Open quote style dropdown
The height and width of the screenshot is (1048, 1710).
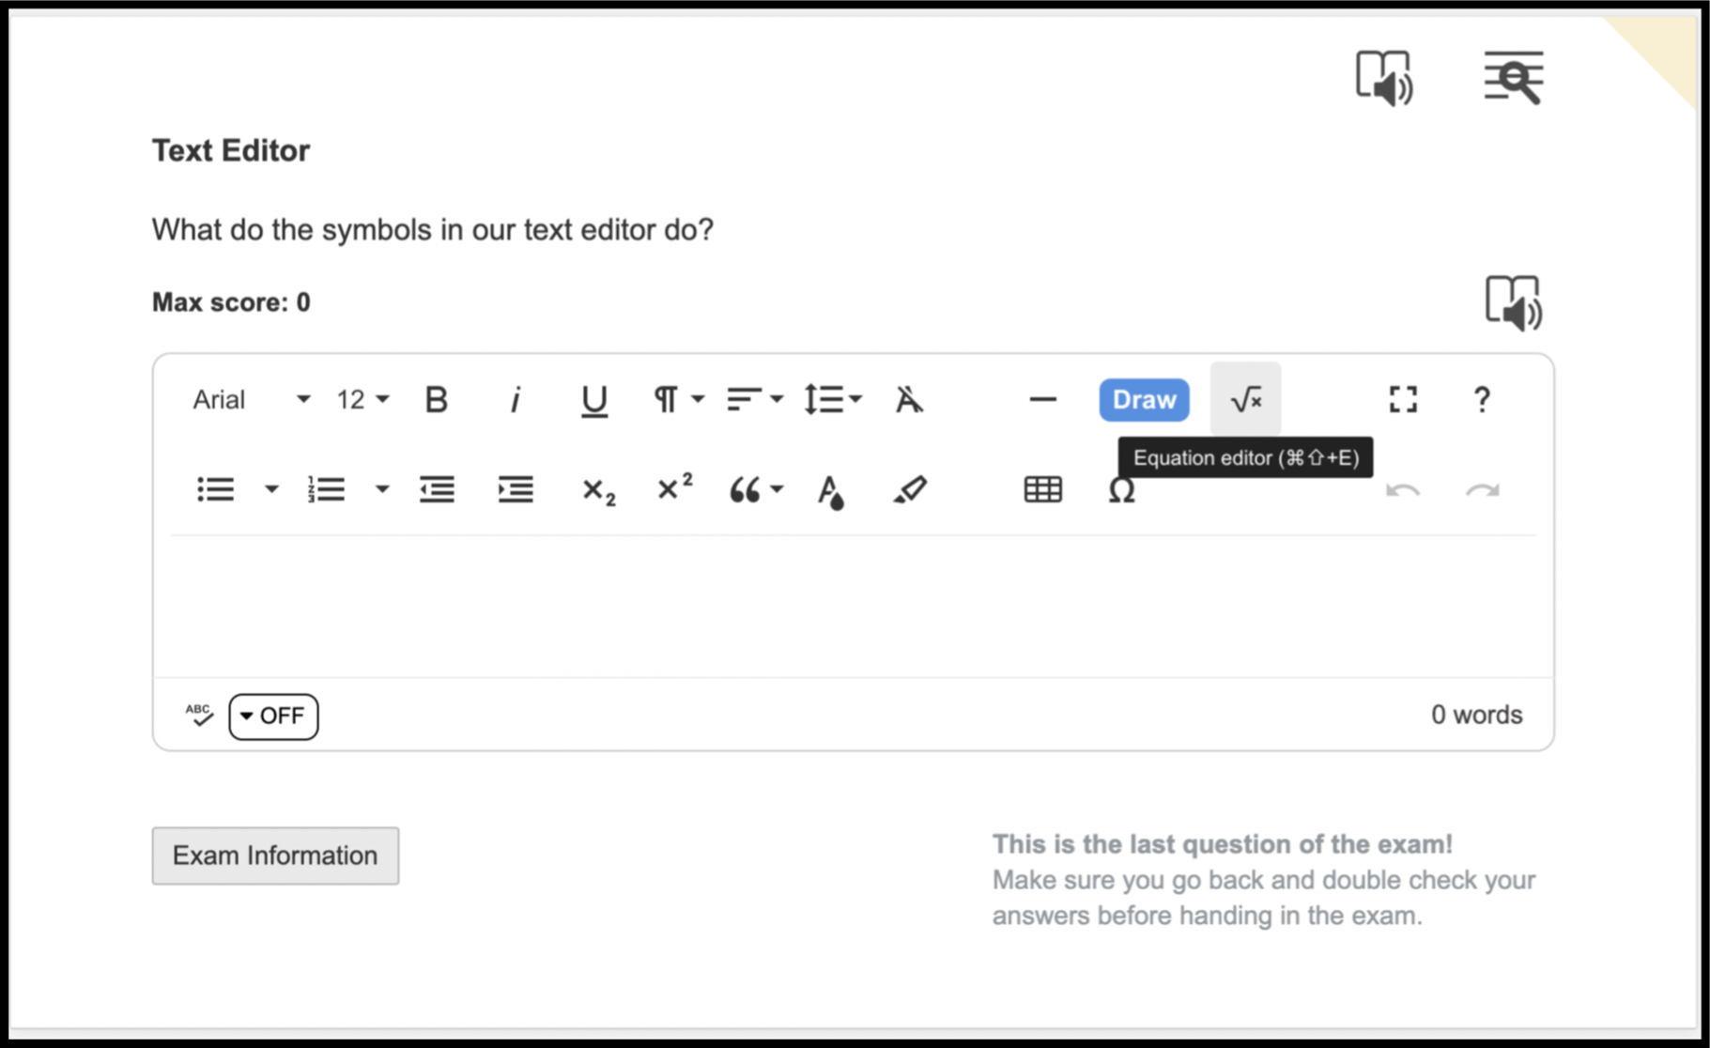coord(756,489)
